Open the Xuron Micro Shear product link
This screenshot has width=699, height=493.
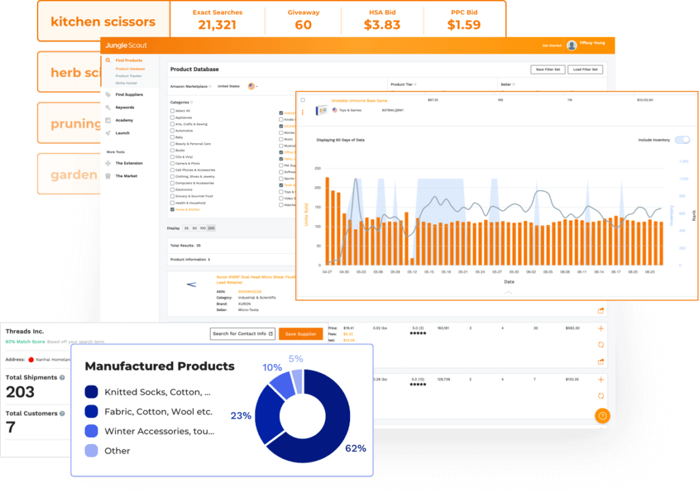point(255,280)
